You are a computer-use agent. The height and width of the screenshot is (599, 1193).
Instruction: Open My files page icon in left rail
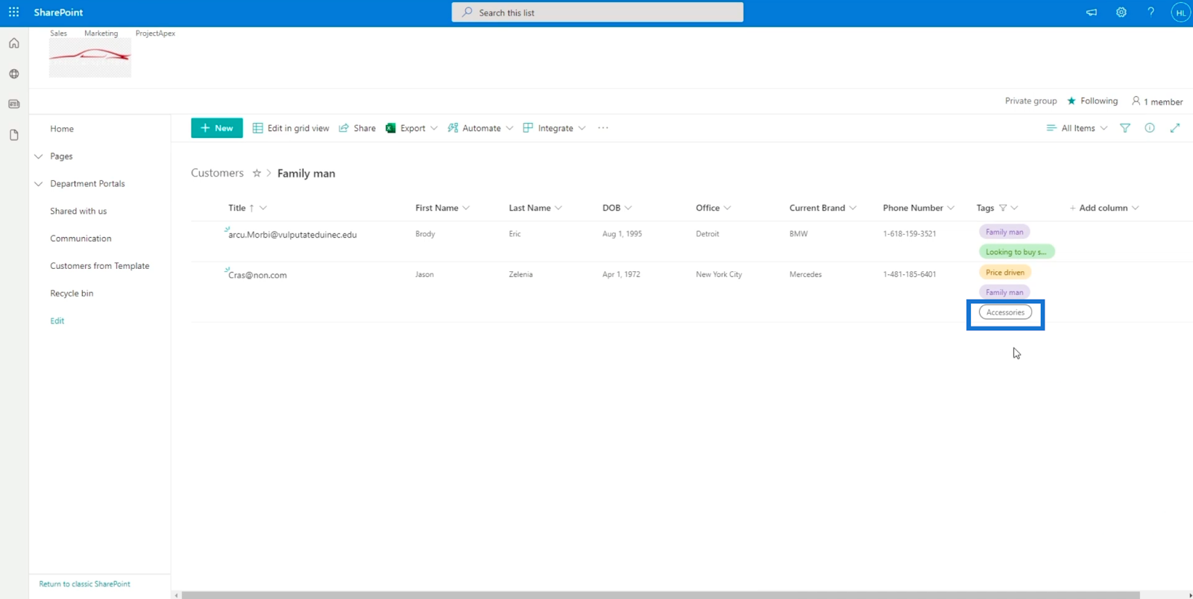tap(14, 135)
